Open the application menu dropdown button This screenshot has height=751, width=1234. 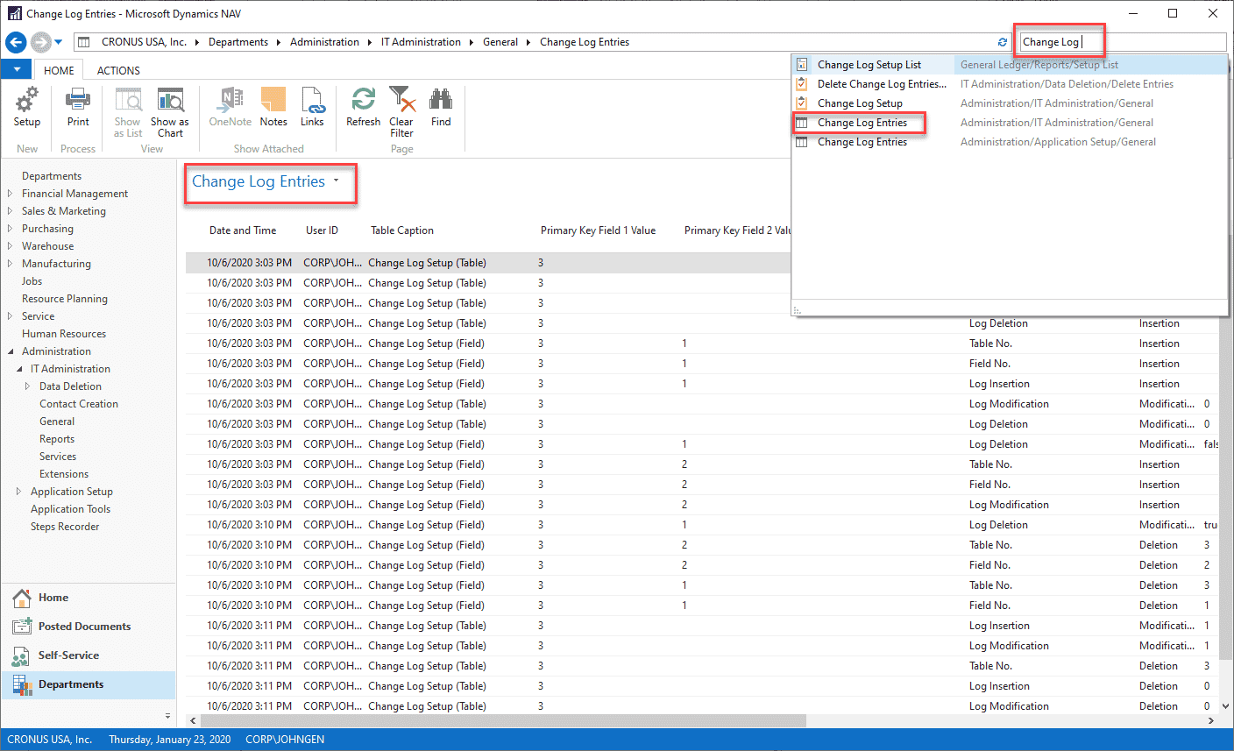(x=17, y=69)
